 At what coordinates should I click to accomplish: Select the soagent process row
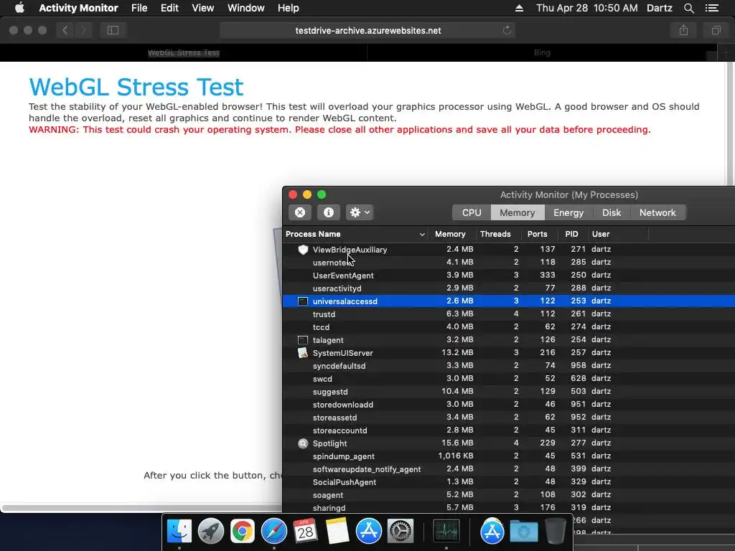[509, 495]
